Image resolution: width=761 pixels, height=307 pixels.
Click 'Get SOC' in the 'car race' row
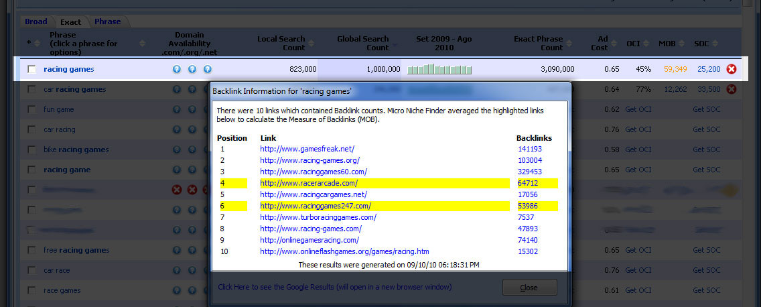707,270
